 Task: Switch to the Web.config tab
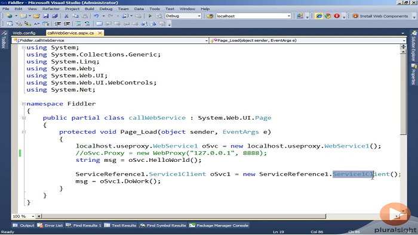[24, 33]
